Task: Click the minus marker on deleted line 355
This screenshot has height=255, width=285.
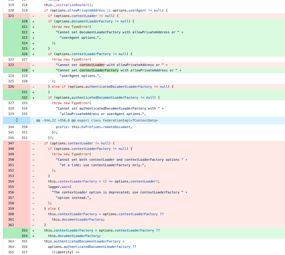Action: pos(33,187)
